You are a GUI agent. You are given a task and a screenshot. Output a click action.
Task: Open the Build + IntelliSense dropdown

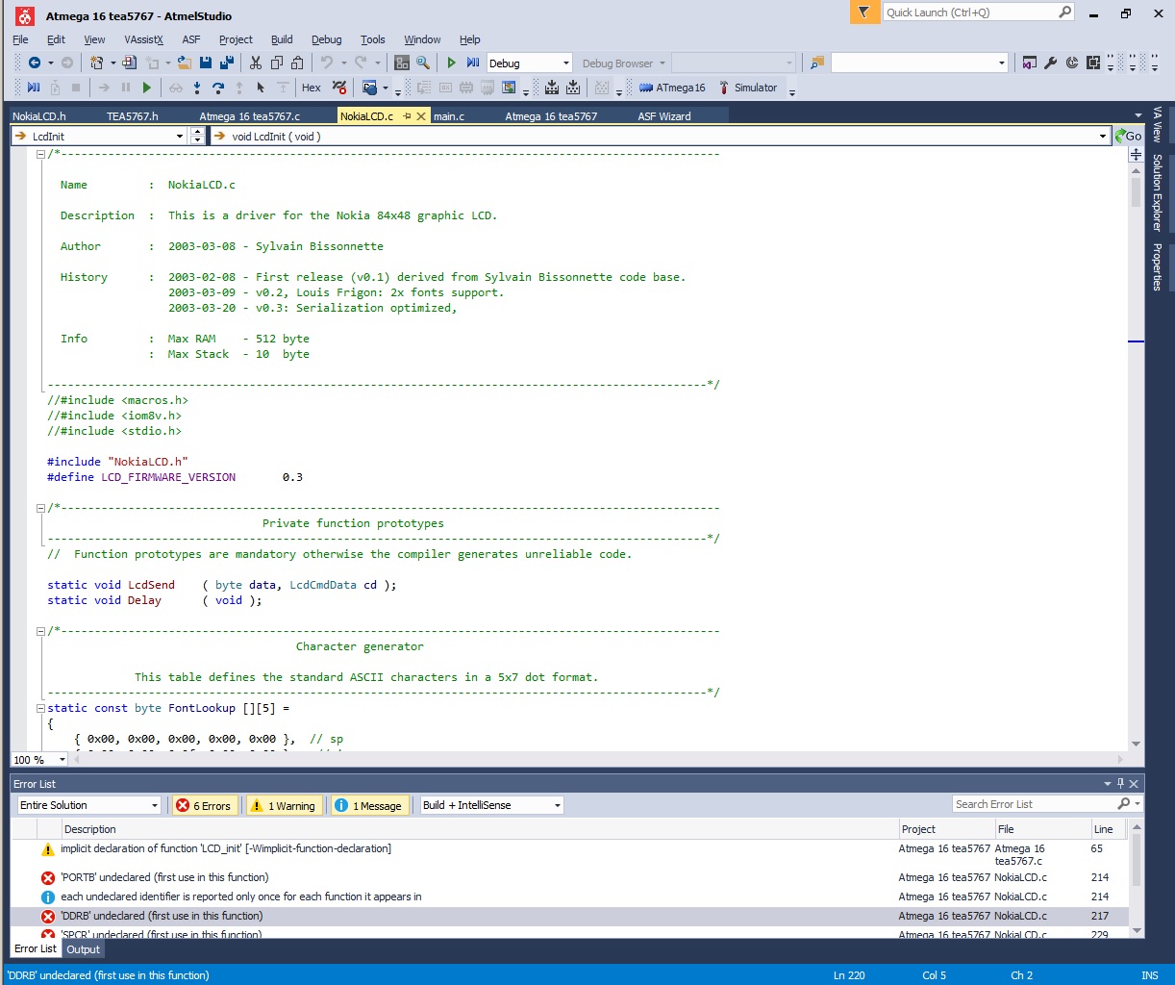557,806
